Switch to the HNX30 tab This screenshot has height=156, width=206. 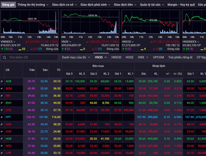click(x=116, y=57)
